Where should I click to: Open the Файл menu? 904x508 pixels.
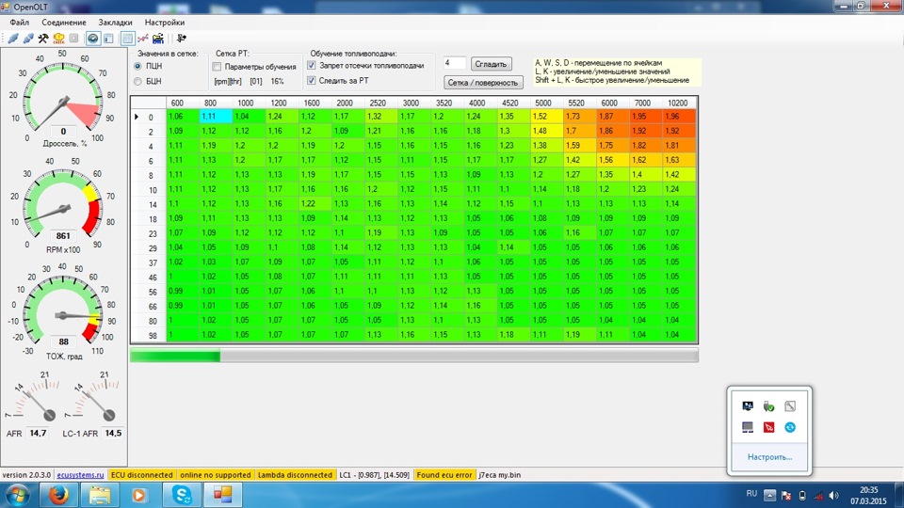tap(20, 23)
